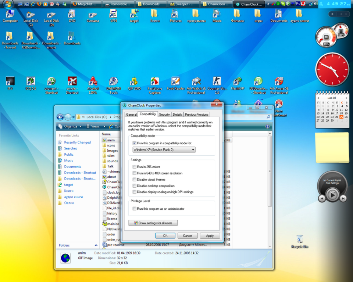Select the pre-readme file row
Image resolution: width=353 pixels, height=282 pixels.
(x=166, y=245)
